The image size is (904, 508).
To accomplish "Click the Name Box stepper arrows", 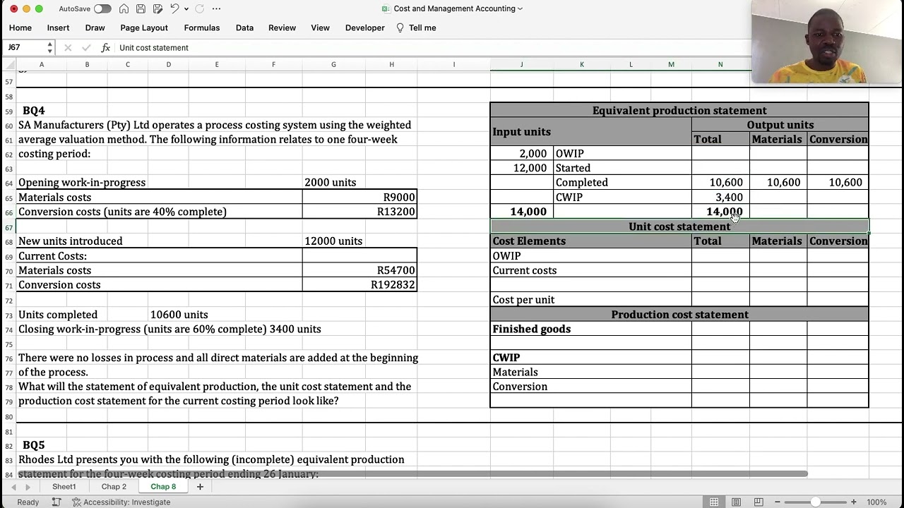I will [x=49, y=47].
